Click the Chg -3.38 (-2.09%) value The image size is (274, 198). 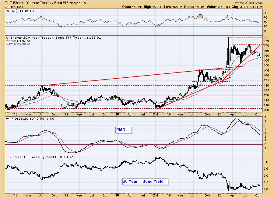(x=245, y=7)
